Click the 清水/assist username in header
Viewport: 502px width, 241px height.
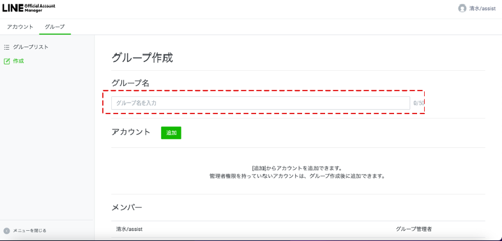[482, 9]
